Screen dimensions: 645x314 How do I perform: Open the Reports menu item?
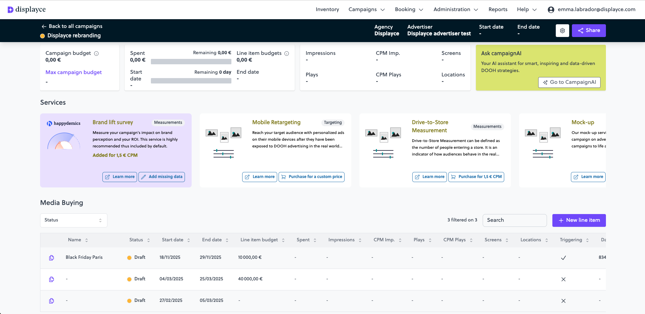pyautogui.click(x=498, y=9)
